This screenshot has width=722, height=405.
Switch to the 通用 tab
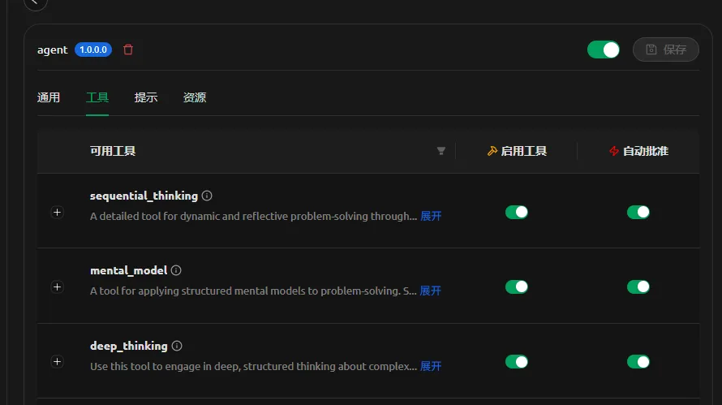(49, 97)
